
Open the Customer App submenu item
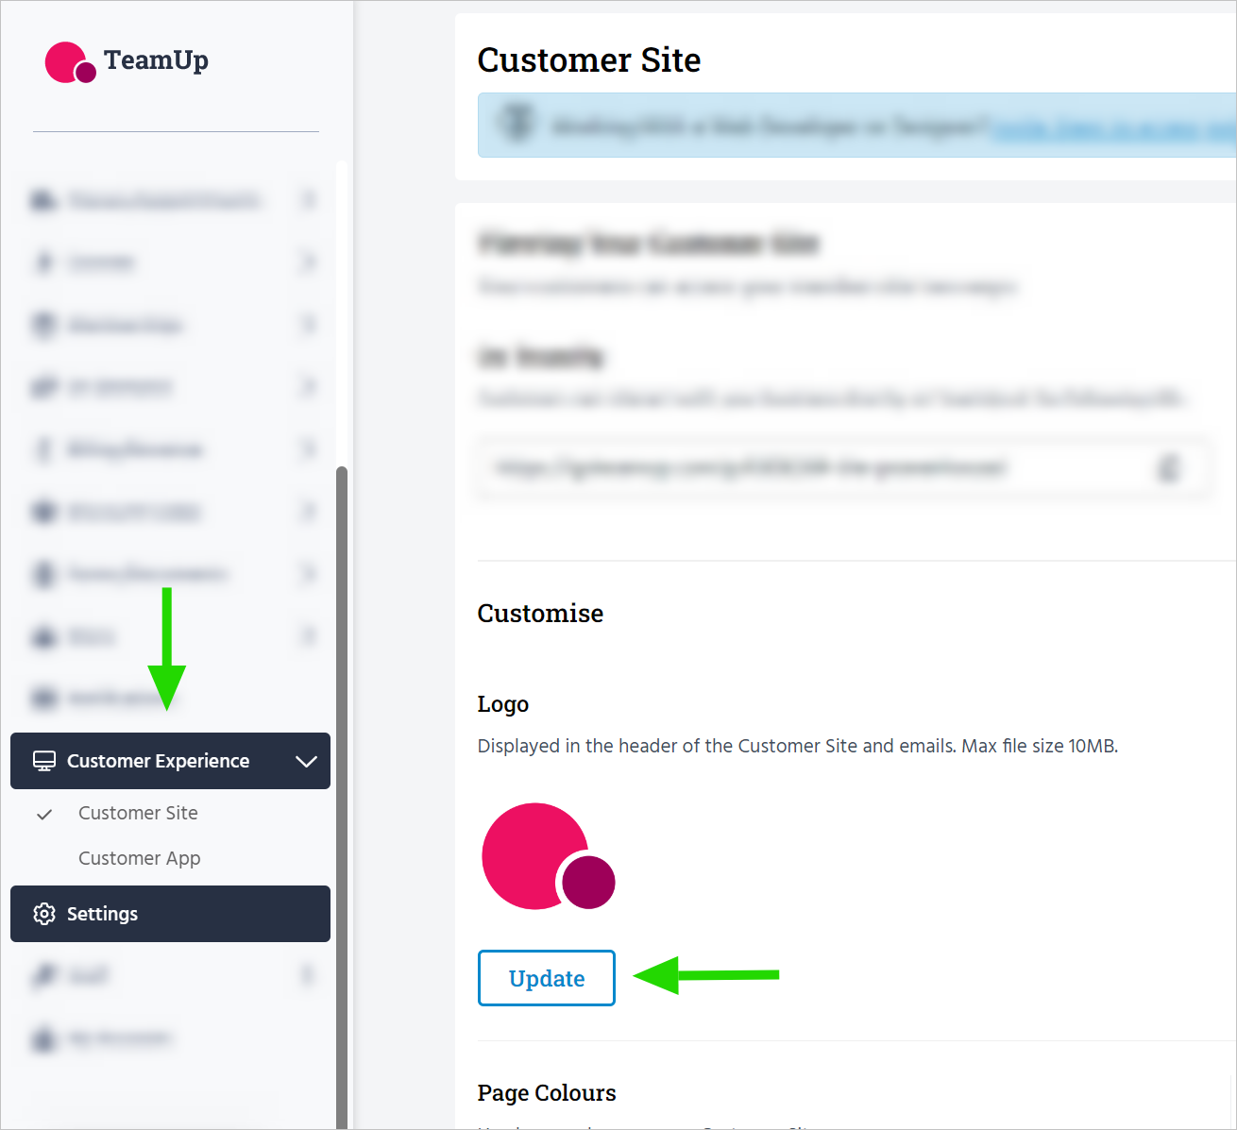click(x=139, y=858)
